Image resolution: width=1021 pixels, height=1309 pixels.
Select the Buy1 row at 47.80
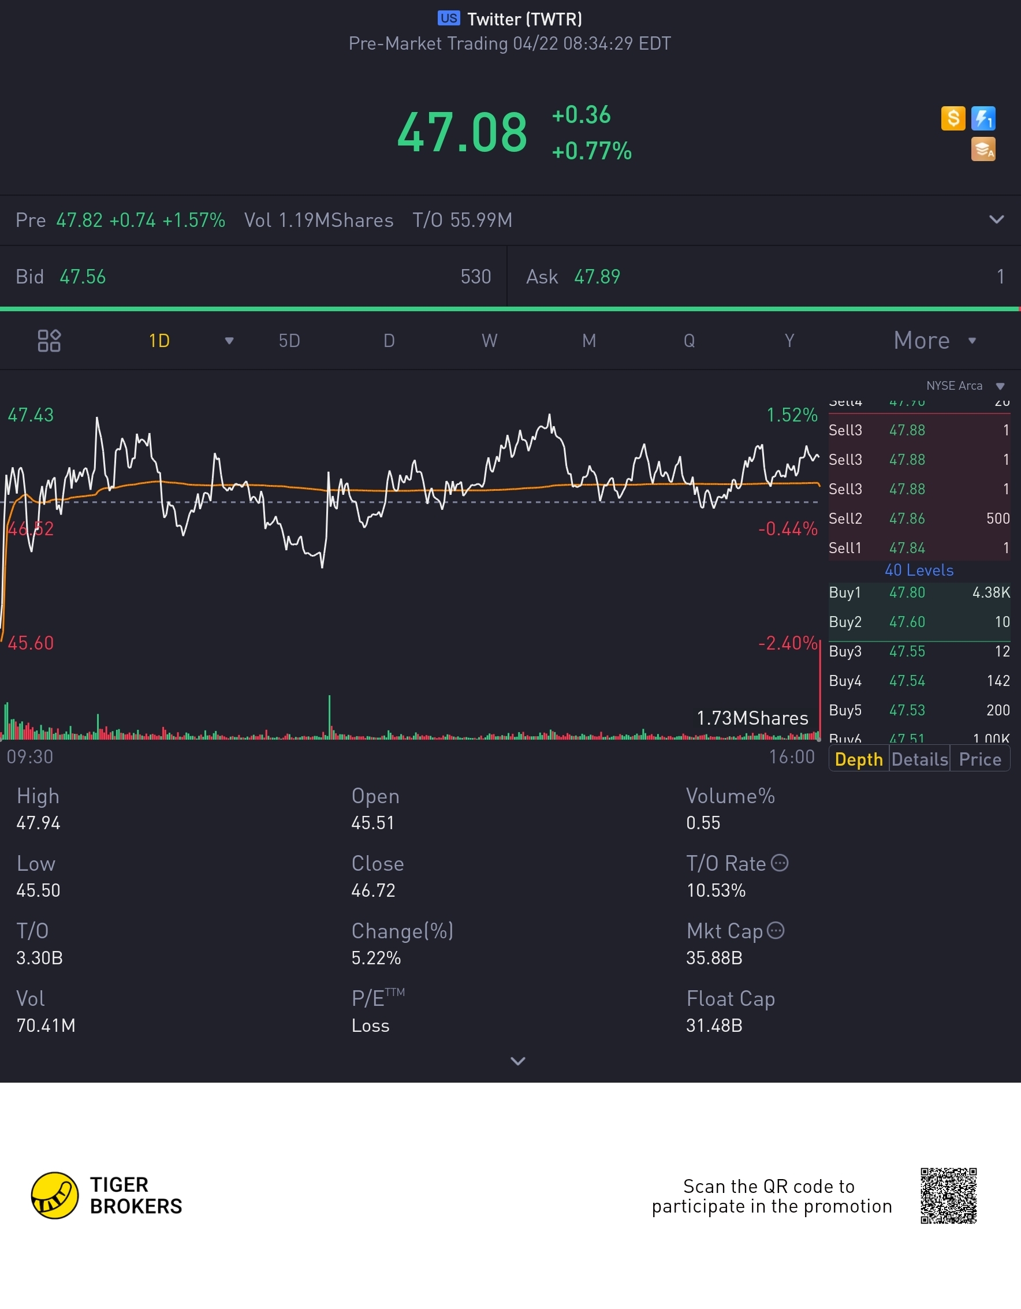[x=919, y=593]
